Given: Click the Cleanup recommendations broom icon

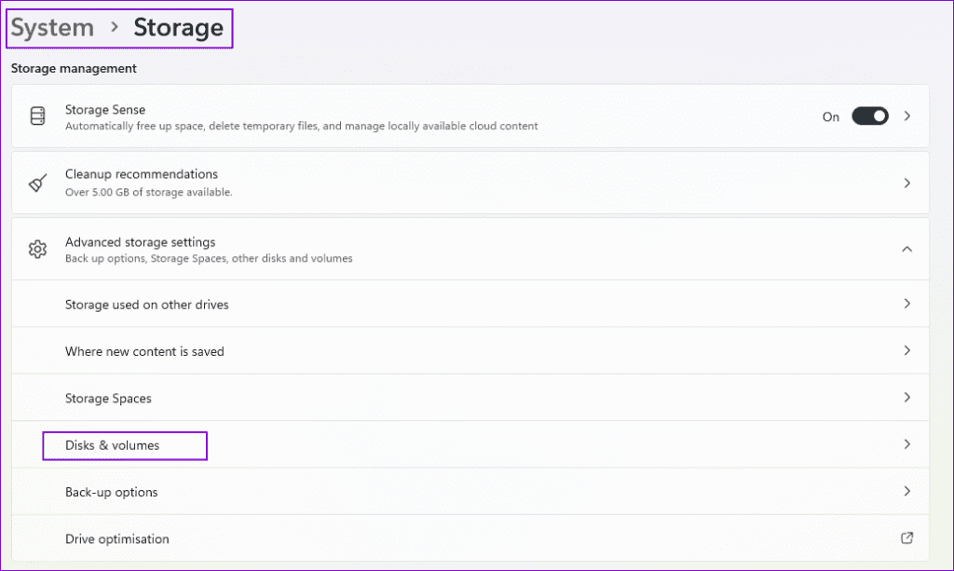Looking at the screenshot, I should click(x=37, y=183).
